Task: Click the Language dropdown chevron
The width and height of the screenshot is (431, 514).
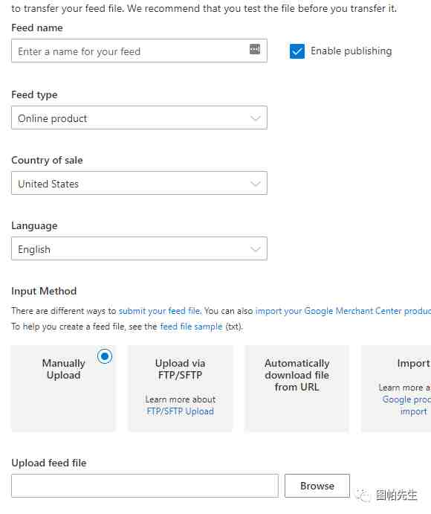Action: (256, 249)
